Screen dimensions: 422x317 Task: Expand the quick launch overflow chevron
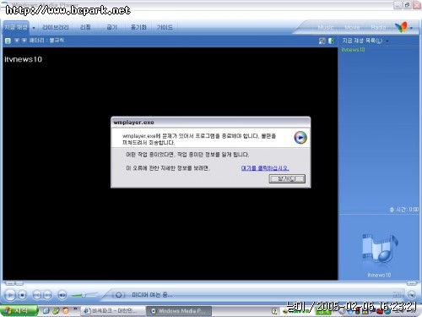75,309
